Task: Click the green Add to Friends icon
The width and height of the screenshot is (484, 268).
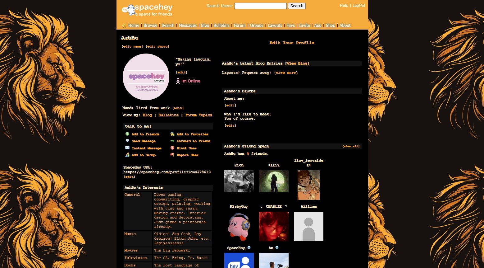Action: tap(127, 134)
